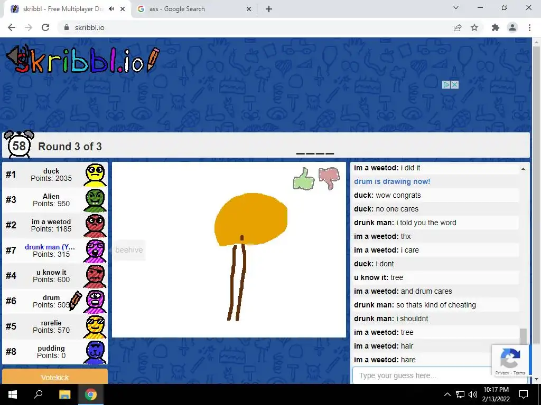
Task: Open the Windows Start menu
Action: pyautogui.click(x=13, y=394)
